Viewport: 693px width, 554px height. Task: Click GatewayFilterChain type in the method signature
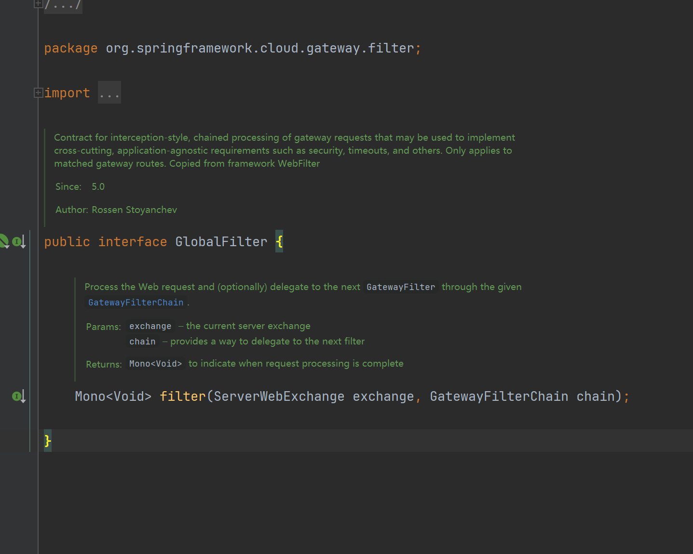[x=499, y=396]
